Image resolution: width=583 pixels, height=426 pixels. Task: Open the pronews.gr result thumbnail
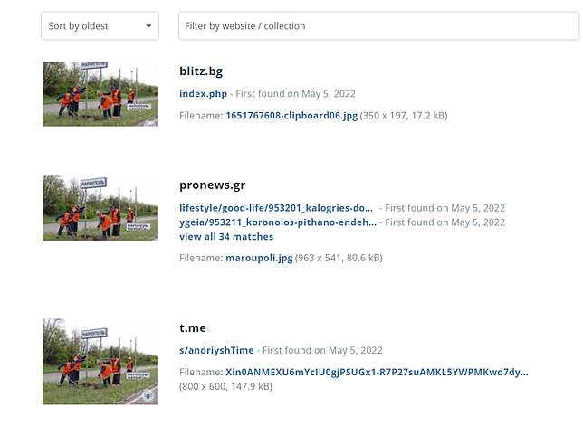coord(100,208)
